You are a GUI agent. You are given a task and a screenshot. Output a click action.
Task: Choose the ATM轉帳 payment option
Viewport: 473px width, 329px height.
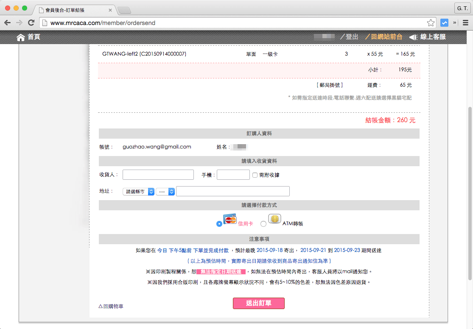pyautogui.click(x=263, y=223)
